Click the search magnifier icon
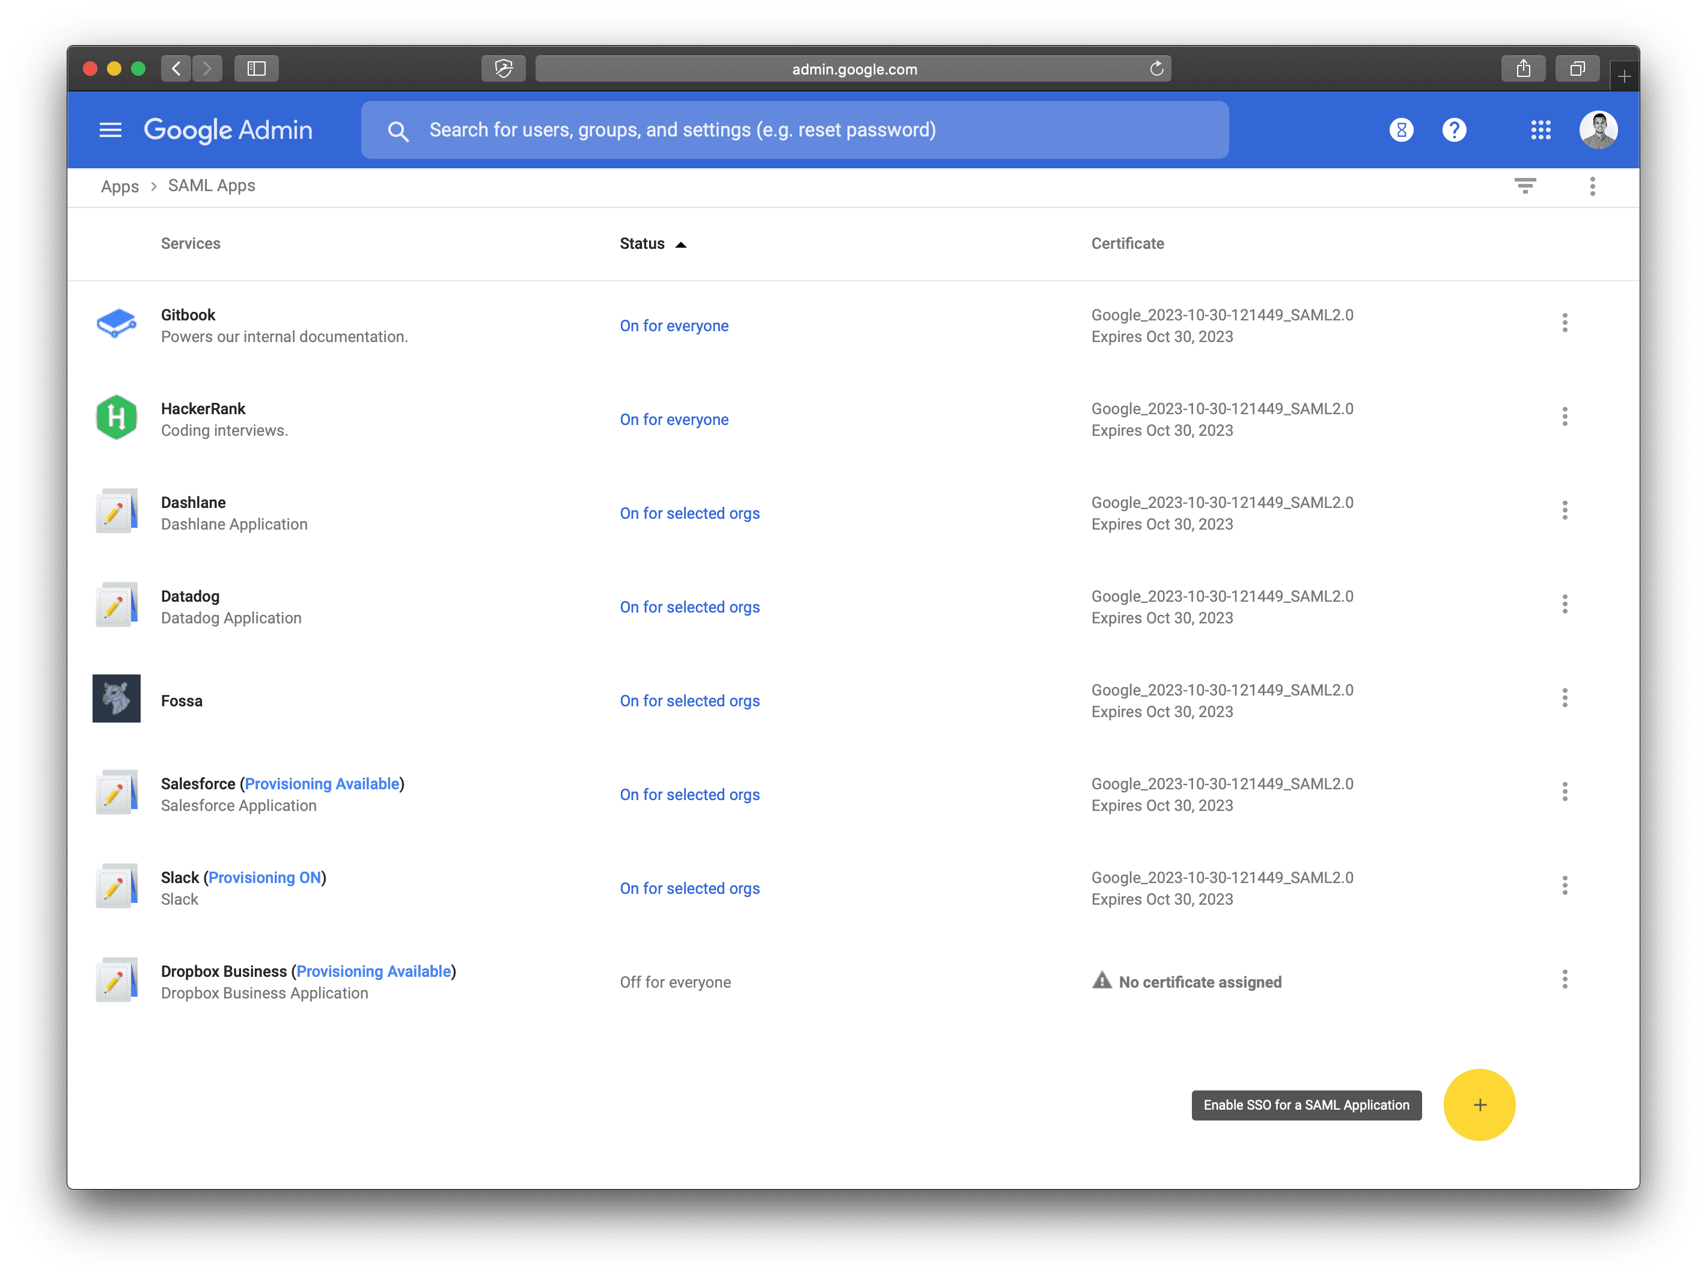The image size is (1707, 1278). [x=398, y=130]
